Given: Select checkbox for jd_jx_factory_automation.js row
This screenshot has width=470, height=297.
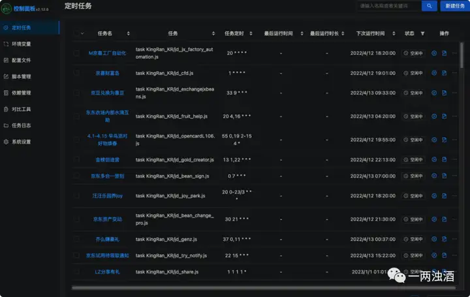Looking at the screenshot, I should point(77,53).
